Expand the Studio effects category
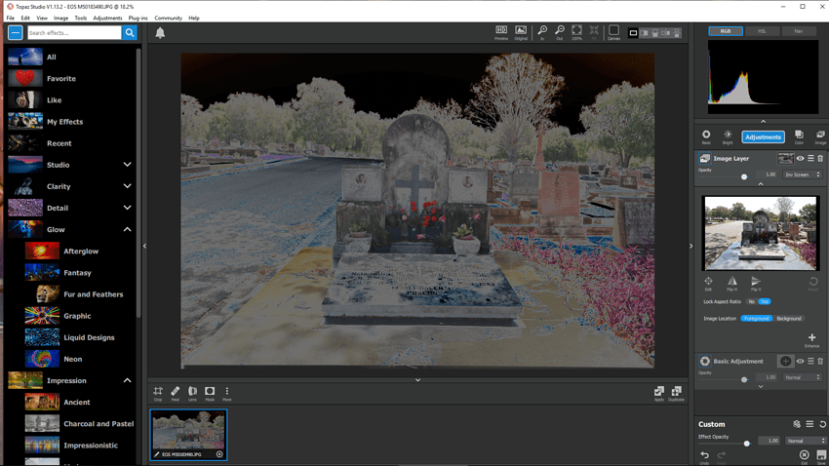Viewport: 829px width, 466px height. coord(127,165)
